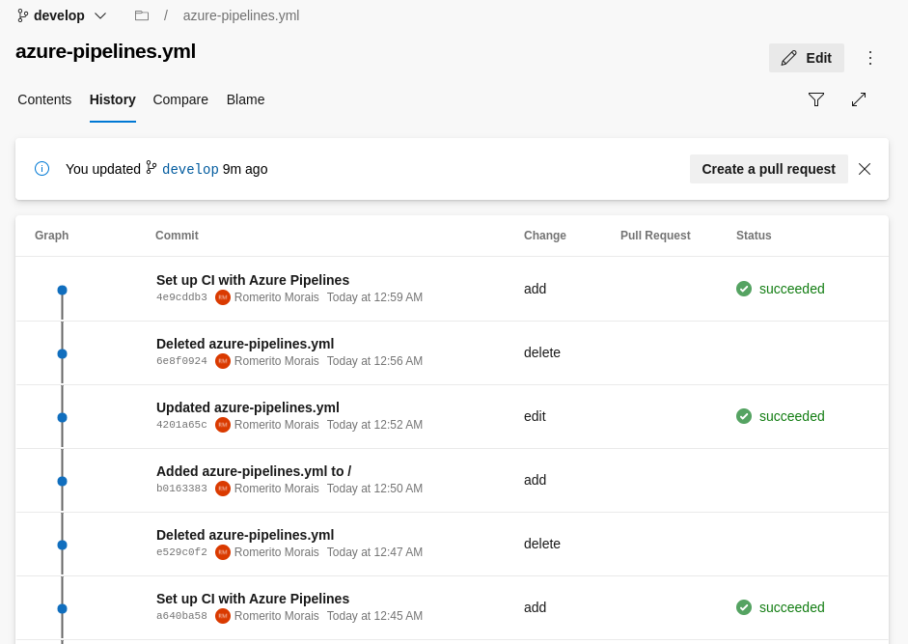The height and width of the screenshot is (644, 908).
Task: Open 'Deleted azure-pipelines.yml' commit e529c0f2
Action: (x=245, y=535)
